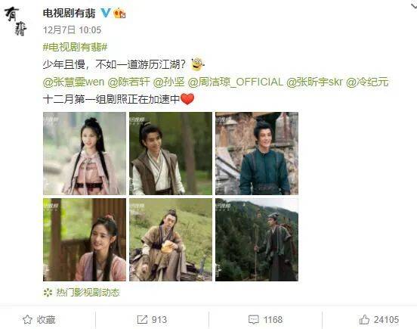The width and height of the screenshot is (417, 329).
Task: Click the green 热门影视剧动态 topic icon
Action: [48, 293]
